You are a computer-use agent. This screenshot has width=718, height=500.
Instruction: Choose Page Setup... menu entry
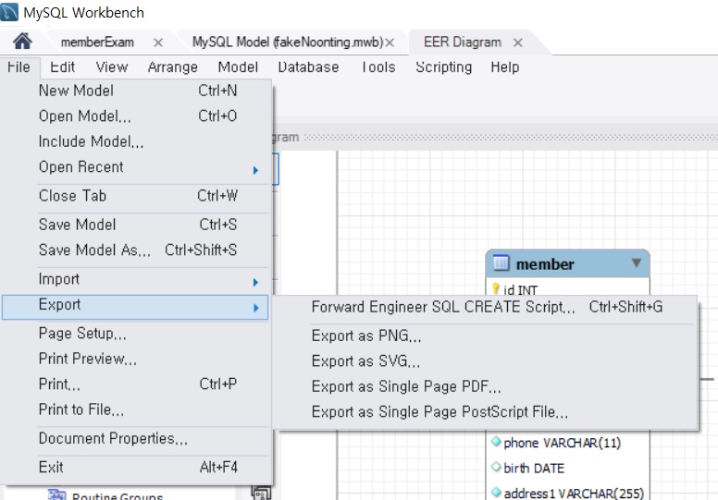[135, 334]
